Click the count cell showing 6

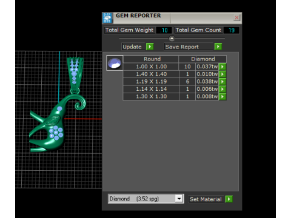click(187, 82)
